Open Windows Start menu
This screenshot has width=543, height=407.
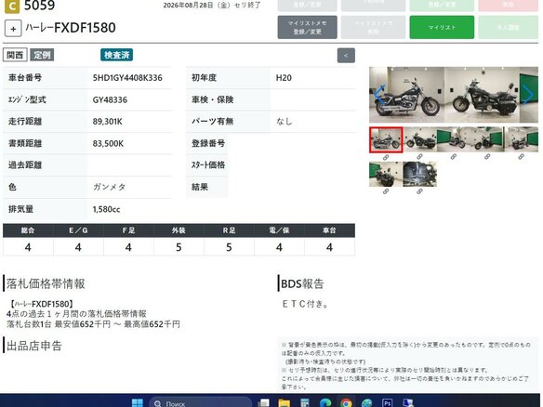coord(138,403)
